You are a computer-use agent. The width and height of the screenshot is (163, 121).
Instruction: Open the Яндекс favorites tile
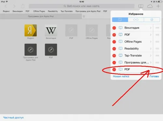pos(31,30)
